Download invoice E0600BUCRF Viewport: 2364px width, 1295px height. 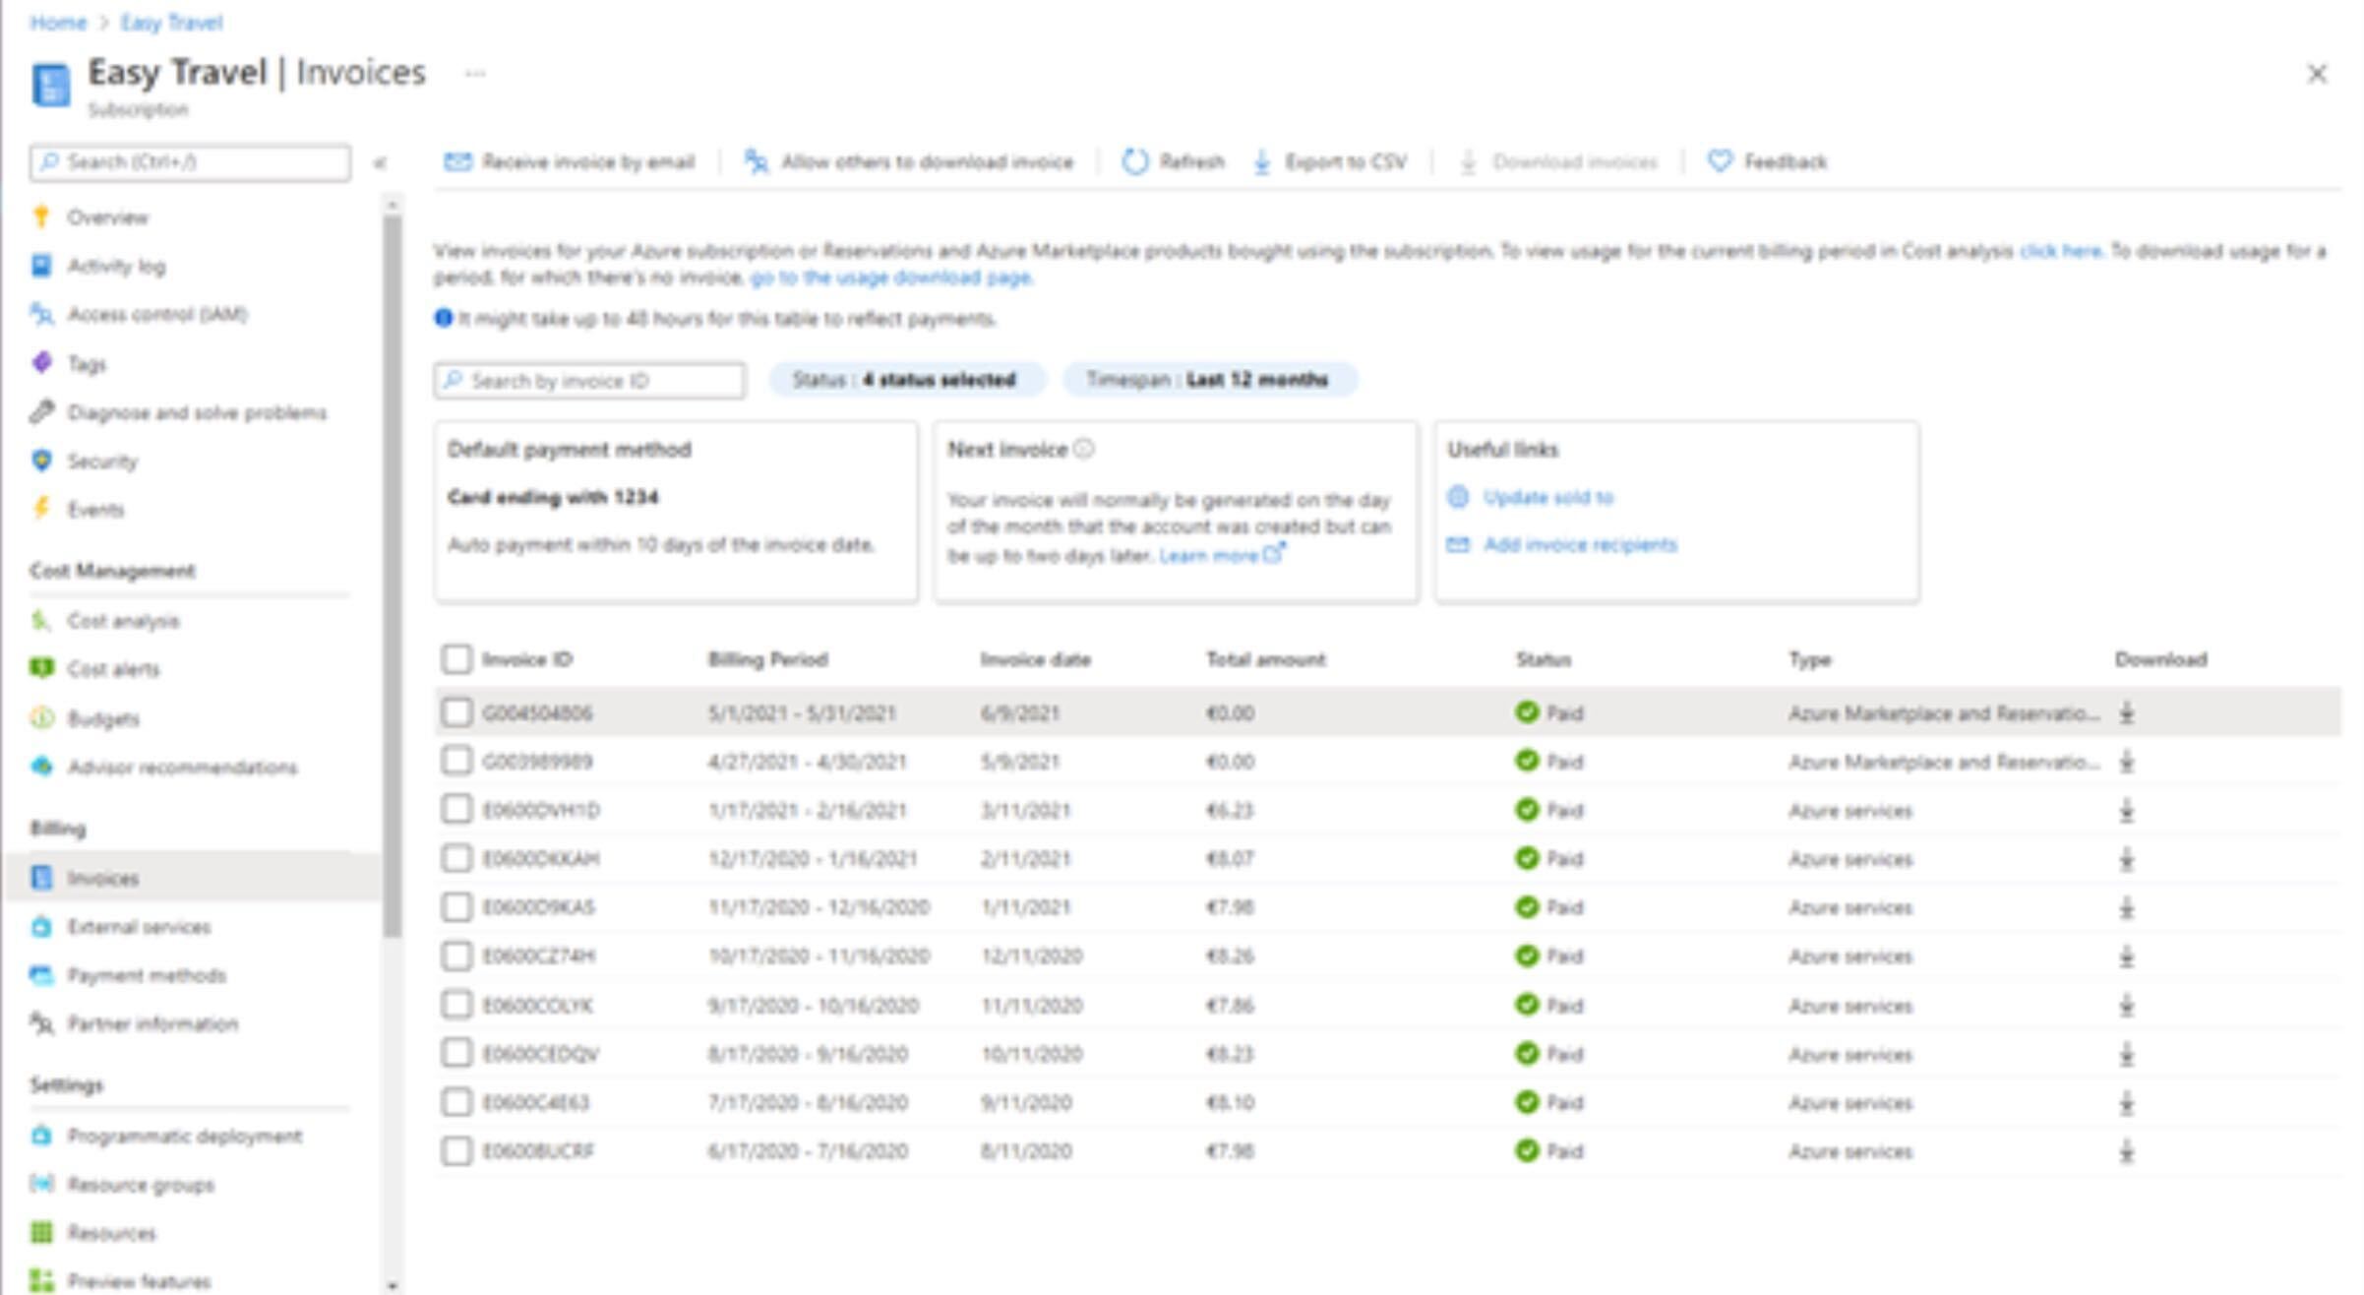(2126, 1151)
